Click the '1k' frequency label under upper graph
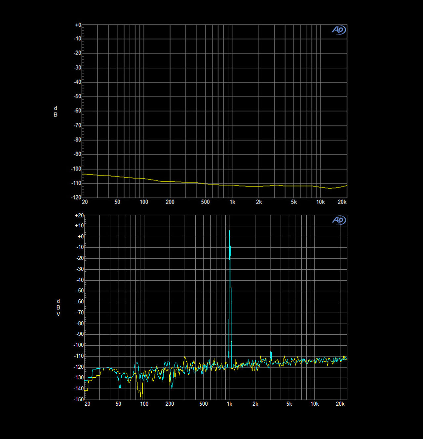The height and width of the screenshot is (439, 423). click(x=232, y=202)
